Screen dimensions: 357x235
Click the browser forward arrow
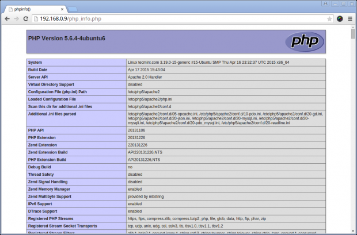point(16,19)
